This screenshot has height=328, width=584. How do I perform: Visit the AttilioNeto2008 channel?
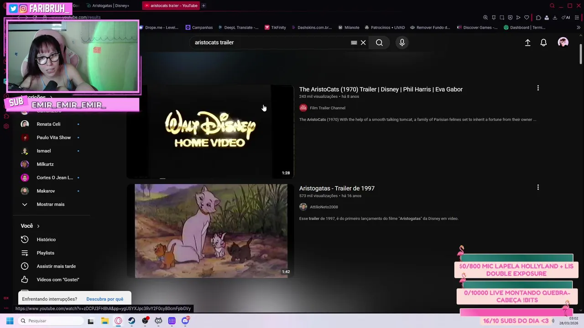pos(324,207)
